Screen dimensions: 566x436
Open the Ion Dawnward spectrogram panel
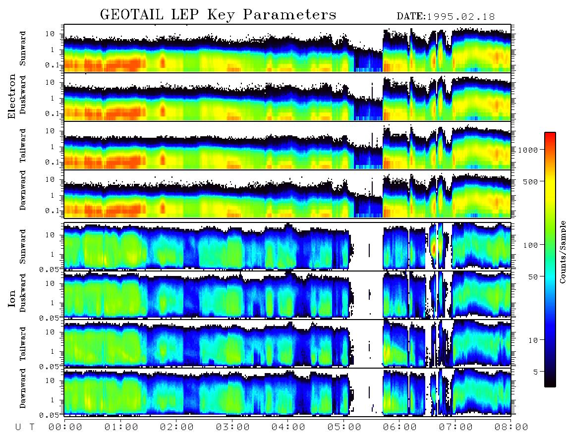coord(287,392)
